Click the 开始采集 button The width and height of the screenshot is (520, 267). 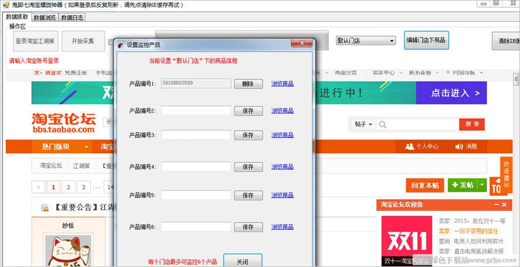[x=83, y=41]
